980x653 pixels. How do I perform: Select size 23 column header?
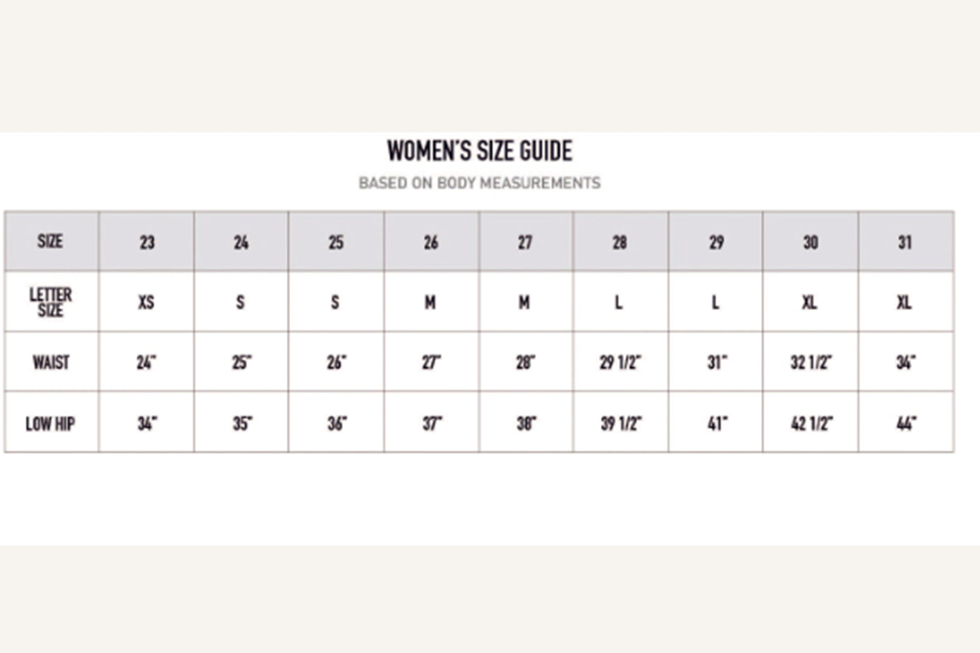click(147, 242)
